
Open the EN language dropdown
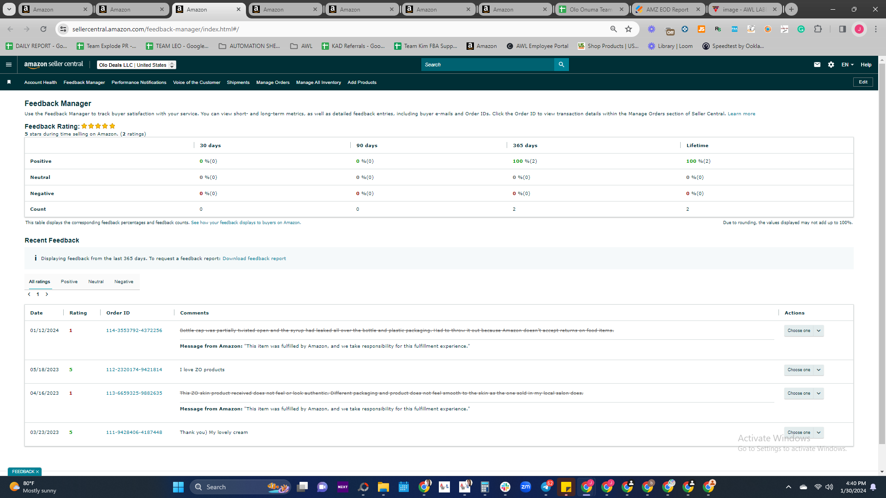pyautogui.click(x=847, y=65)
